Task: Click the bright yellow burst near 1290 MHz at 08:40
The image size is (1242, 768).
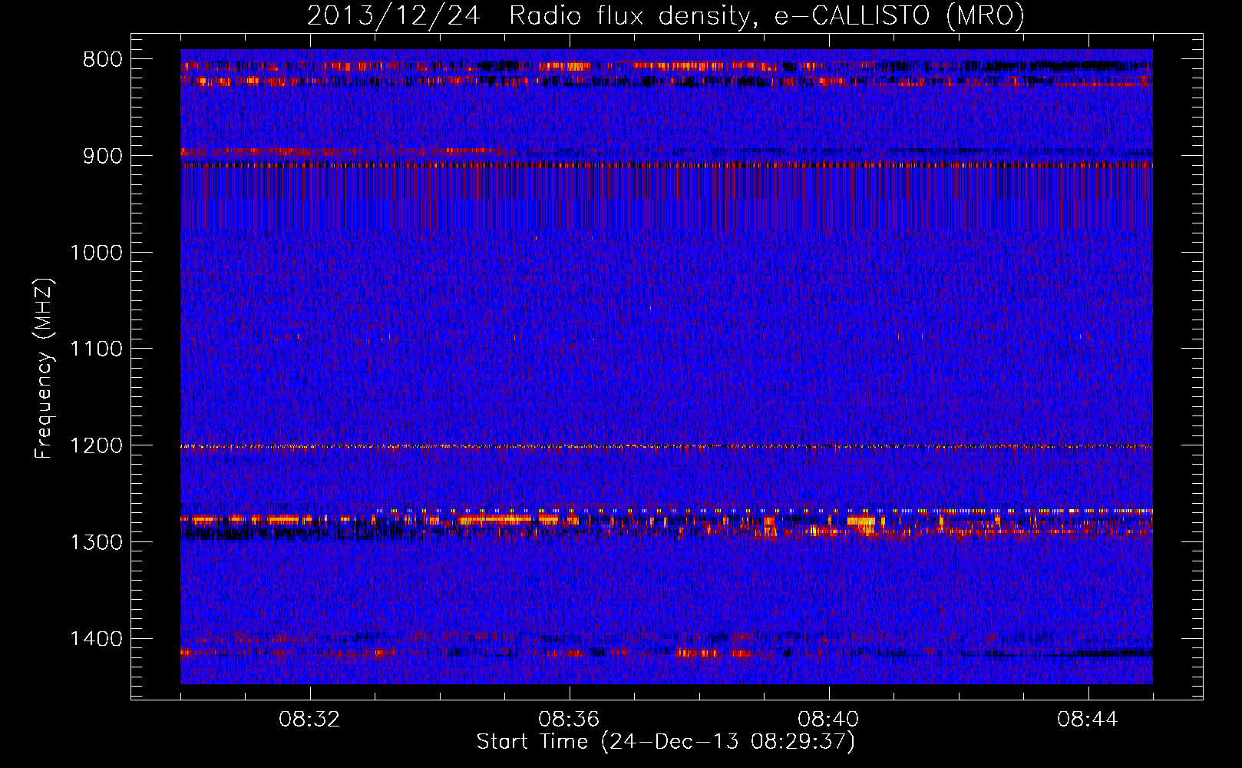Action: (x=862, y=524)
